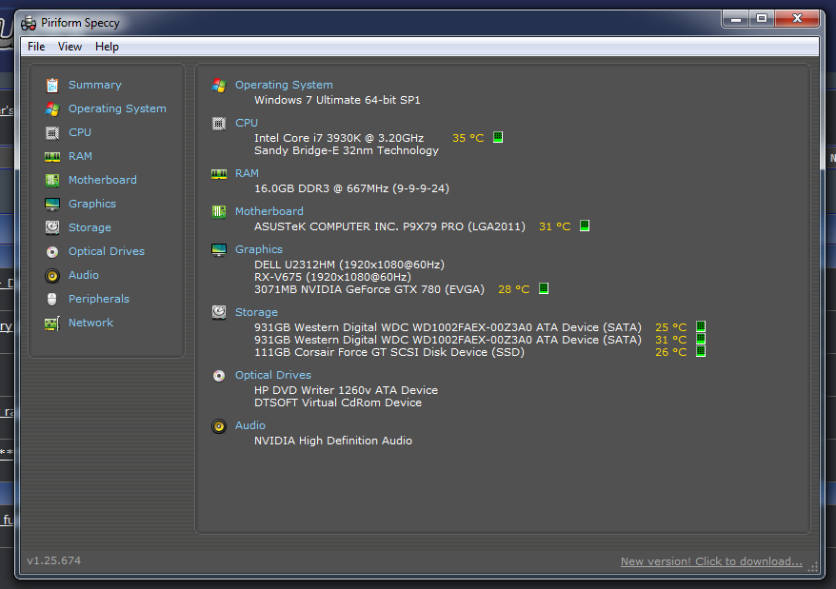This screenshot has width=836, height=589.
Task: Select Storage in the sidebar
Action: 90,227
